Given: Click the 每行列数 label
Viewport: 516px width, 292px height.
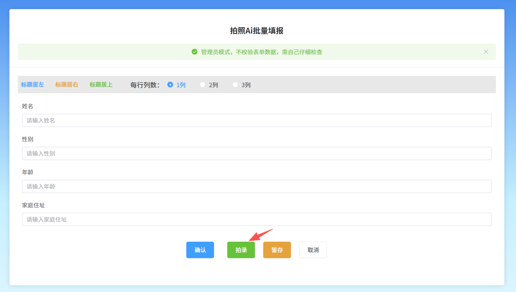Looking at the screenshot, I should click(145, 85).
